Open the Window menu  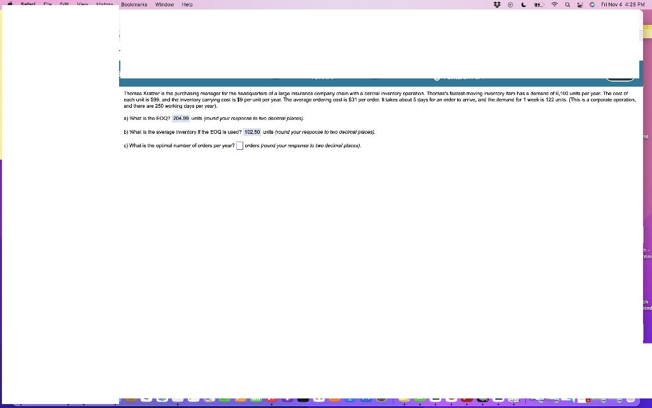(x=164, y=4)
